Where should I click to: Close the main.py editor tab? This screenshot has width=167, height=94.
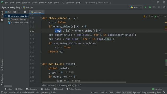click(43, 12)
